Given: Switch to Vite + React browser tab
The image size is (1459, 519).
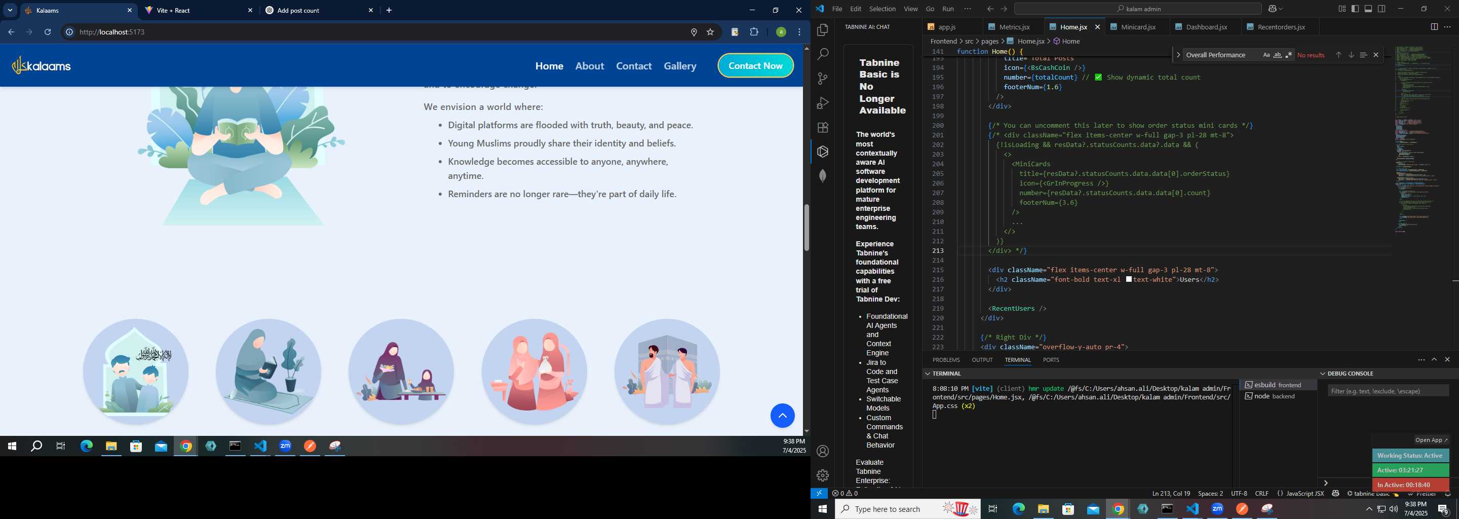Looking at the screenshot, I should pos(198,10).
